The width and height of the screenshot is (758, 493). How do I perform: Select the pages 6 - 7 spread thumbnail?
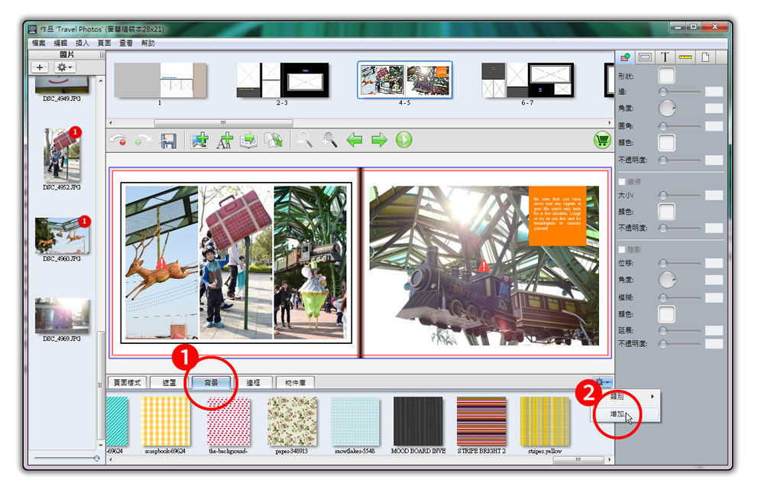click(x=527, y=80)
